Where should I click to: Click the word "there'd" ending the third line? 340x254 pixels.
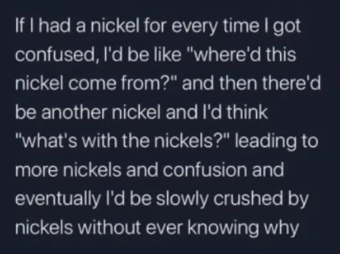point(292,84)
